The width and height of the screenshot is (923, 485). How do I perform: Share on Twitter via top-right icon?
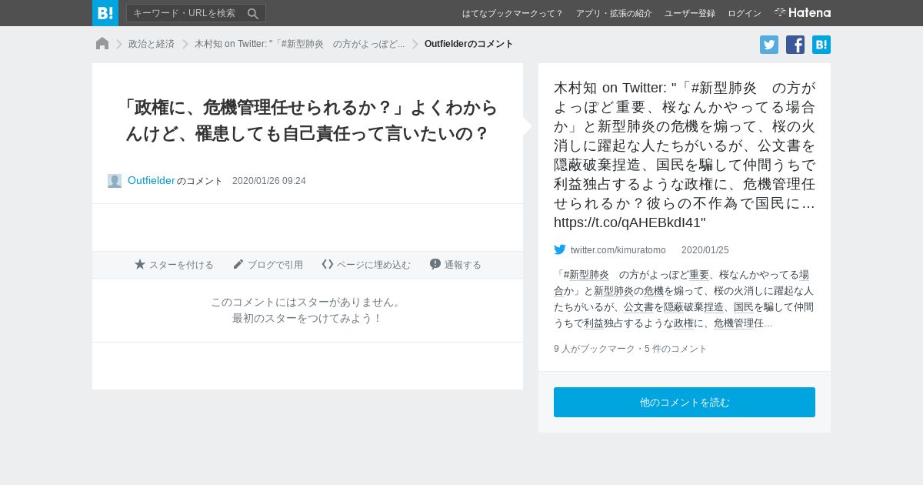coord(769,45)
